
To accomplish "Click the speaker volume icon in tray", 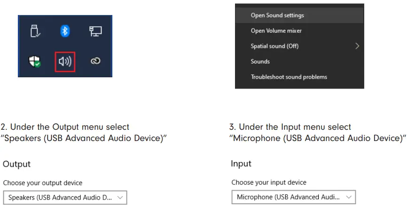I will [x=65, y=61].
